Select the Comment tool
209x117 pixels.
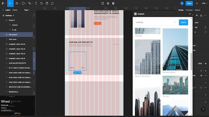click(52, 4)
